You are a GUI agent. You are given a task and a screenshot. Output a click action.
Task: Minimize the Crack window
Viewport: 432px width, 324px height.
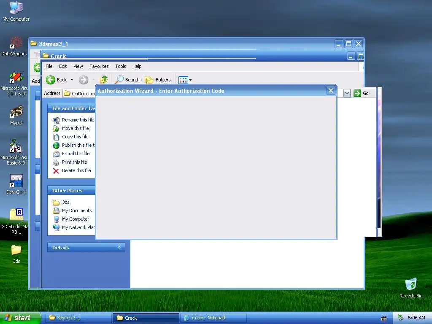point(351,57)
